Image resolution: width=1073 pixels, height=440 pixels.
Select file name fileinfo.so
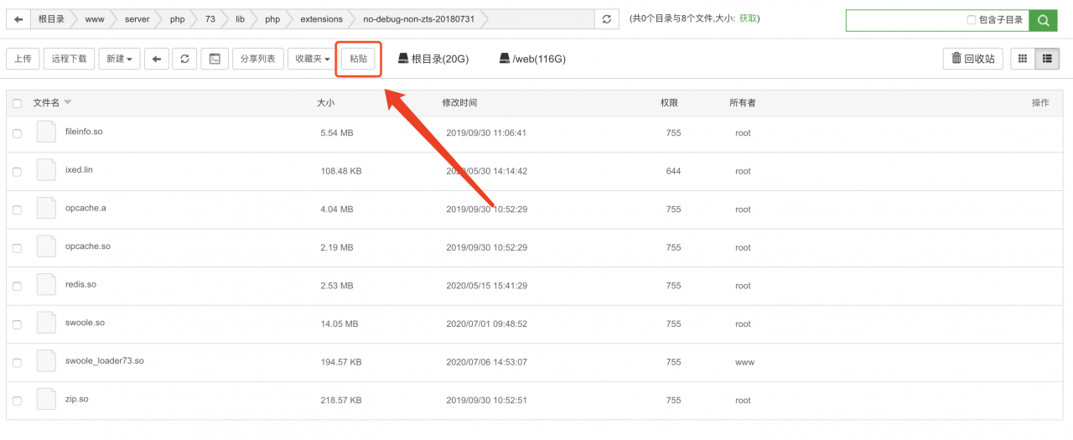(84, 132)
